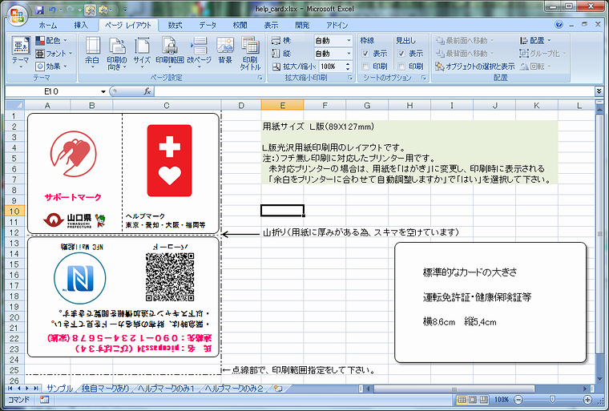Click the Print Area (印刷範囲) icon
The image size is (609, 411).
[x=170, y=53]
